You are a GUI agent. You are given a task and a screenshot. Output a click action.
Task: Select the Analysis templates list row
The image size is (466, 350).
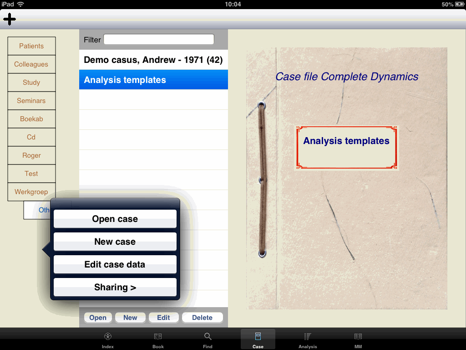(153, 79)
